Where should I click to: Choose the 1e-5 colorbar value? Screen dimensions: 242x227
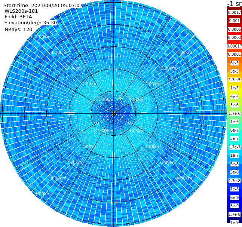point(235,88)
